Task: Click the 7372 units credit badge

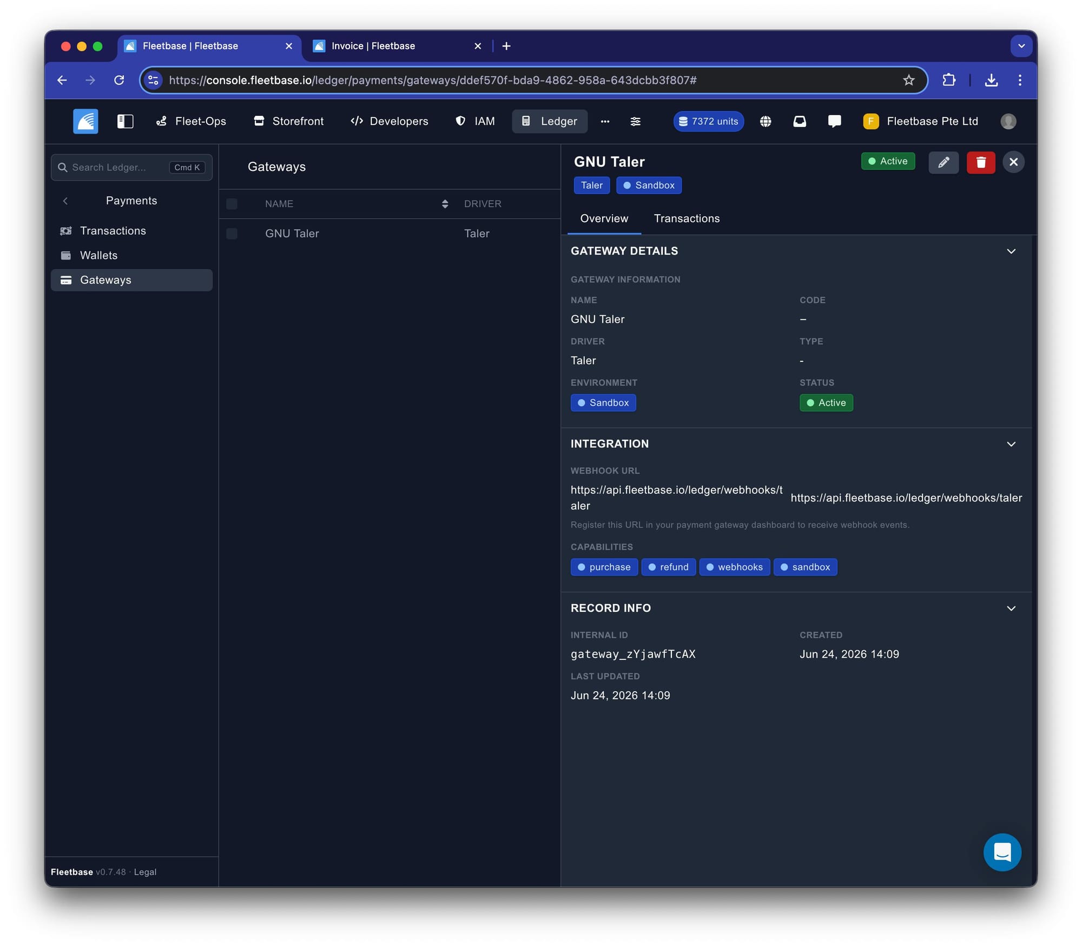Action: tap(708, 121)
